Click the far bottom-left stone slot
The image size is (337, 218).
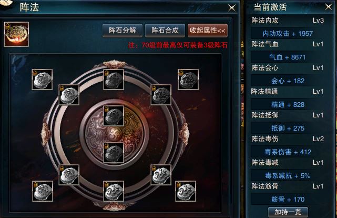(x=43, y=191)
